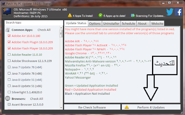Click Adobe Flash Player ActiveX status line
The width and height of the screenshot is (185, 115).
click(96, 45)
